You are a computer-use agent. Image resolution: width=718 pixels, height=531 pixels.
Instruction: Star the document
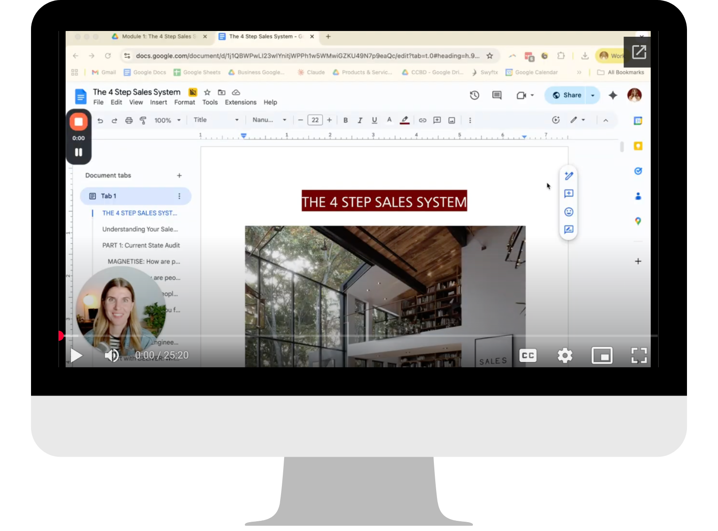pyautogui.click(x=207, y=92)
